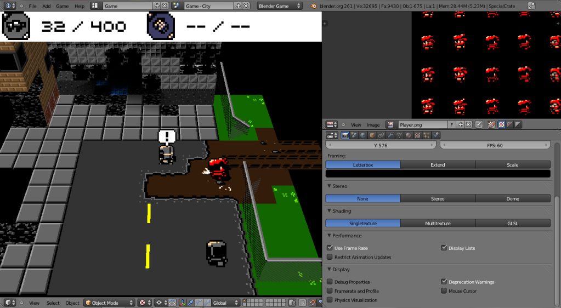This screenshot has width=561, height=308.
Task: Browse images linked to Player.png
Action: 390,124
